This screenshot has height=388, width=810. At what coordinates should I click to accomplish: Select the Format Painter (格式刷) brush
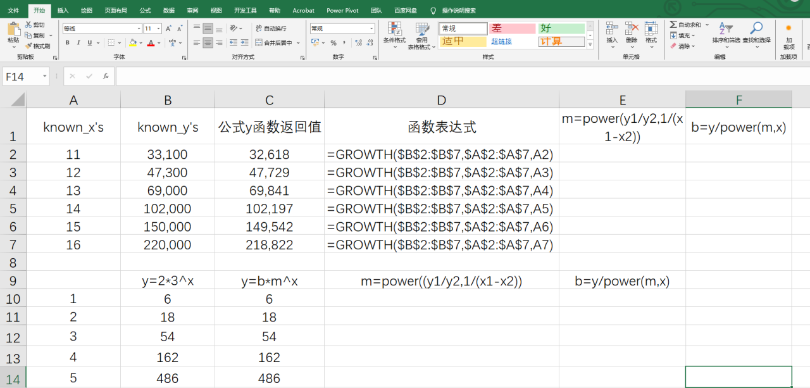point(28,46)
